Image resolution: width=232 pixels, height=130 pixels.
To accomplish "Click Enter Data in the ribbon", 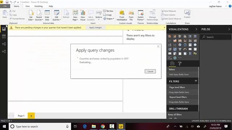I will click(x=47, y=15).
